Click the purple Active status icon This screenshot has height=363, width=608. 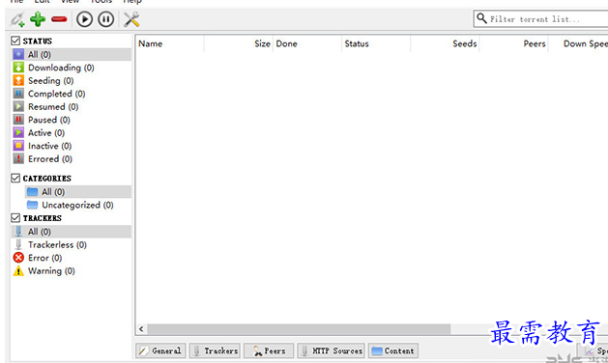pyautogui.click(x=18, y=133)
